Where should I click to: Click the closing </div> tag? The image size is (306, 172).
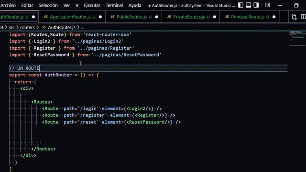coord(28,155)
